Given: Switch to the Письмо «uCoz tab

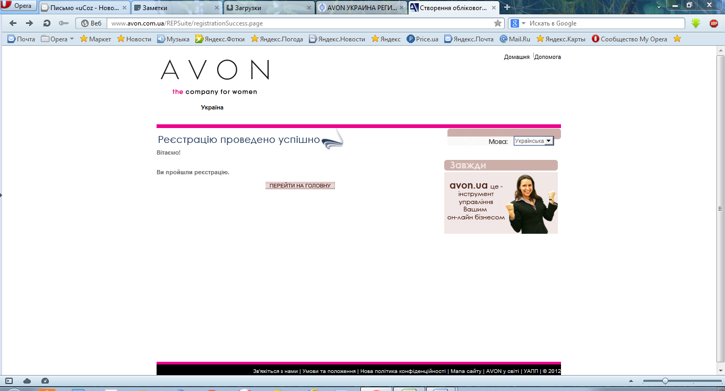Looking at the screenshot, I should (84, 8).
